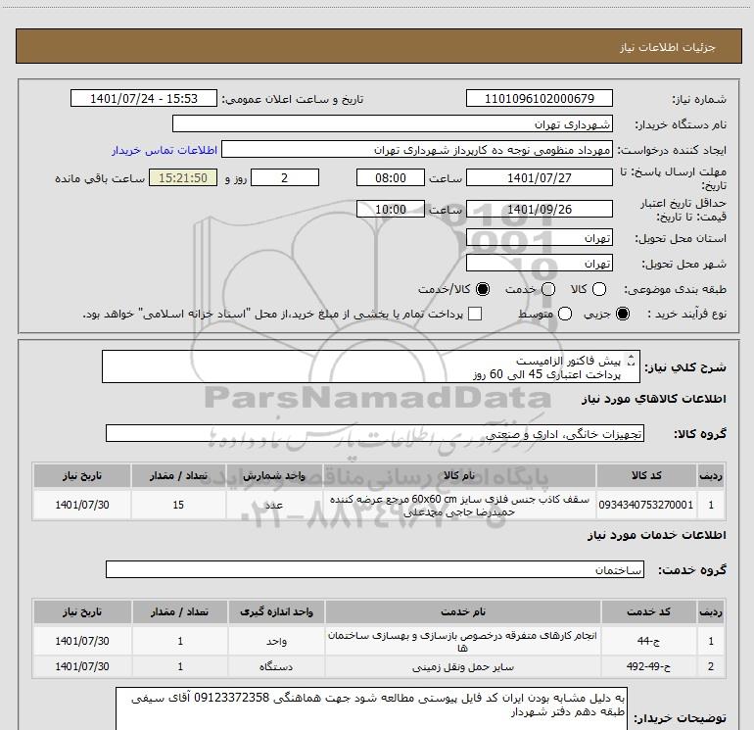Select the کالا/خدمت radio button
This screenshot has height=730, width=754.
click(x=483, y=289)
